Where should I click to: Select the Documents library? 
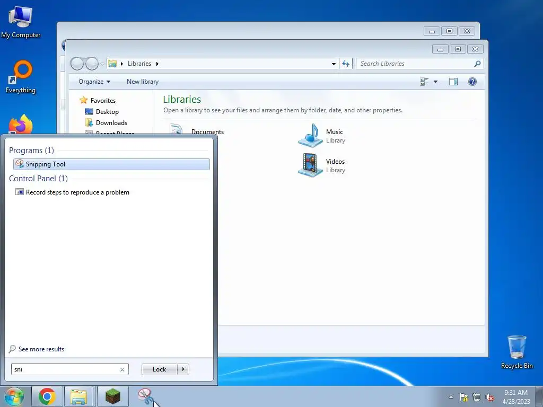point(197,130)
